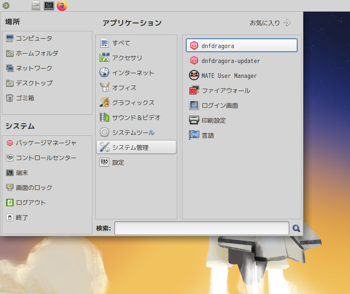Switch to お気に入り favorites view
This screenshot has height=294, width=350.
coord(270,23)
